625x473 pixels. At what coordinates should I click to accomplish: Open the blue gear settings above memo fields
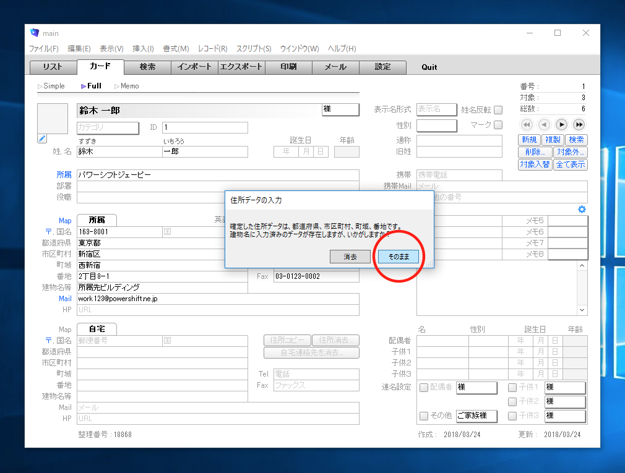pos(582,210)
